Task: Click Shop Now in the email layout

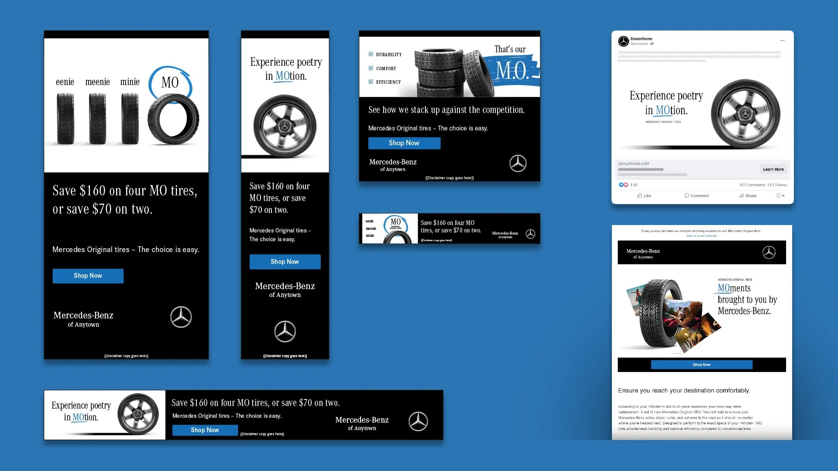Action: tap(701, 365)
